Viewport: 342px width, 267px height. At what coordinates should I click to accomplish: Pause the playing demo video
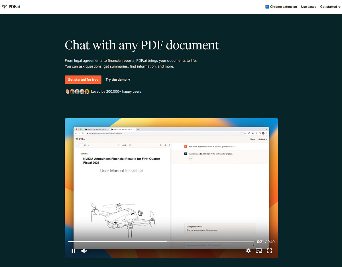(x=74, y=251)
